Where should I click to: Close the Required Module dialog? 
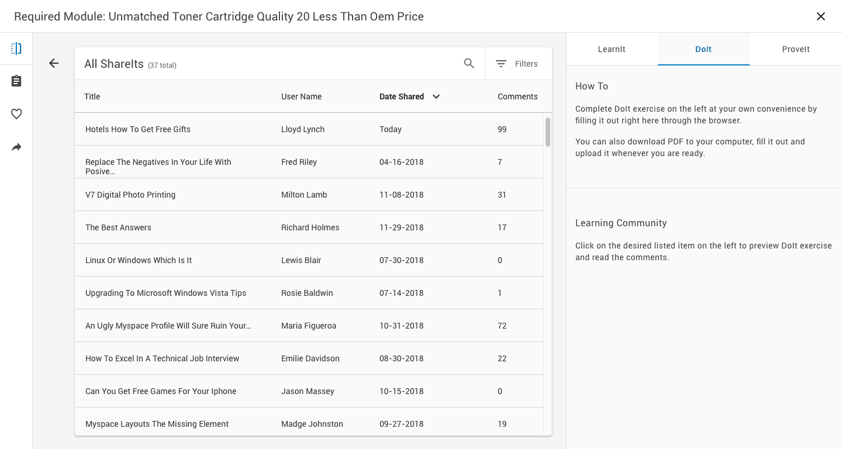click(x=821, y=16)
